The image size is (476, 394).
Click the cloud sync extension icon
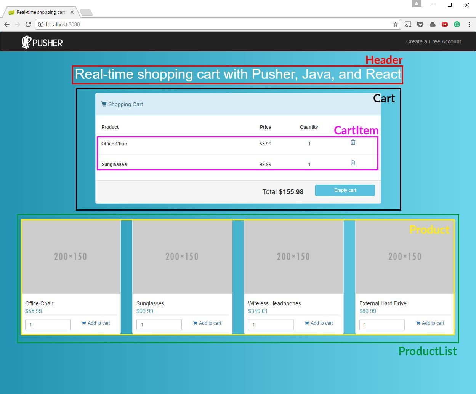(x=432, y=24)
